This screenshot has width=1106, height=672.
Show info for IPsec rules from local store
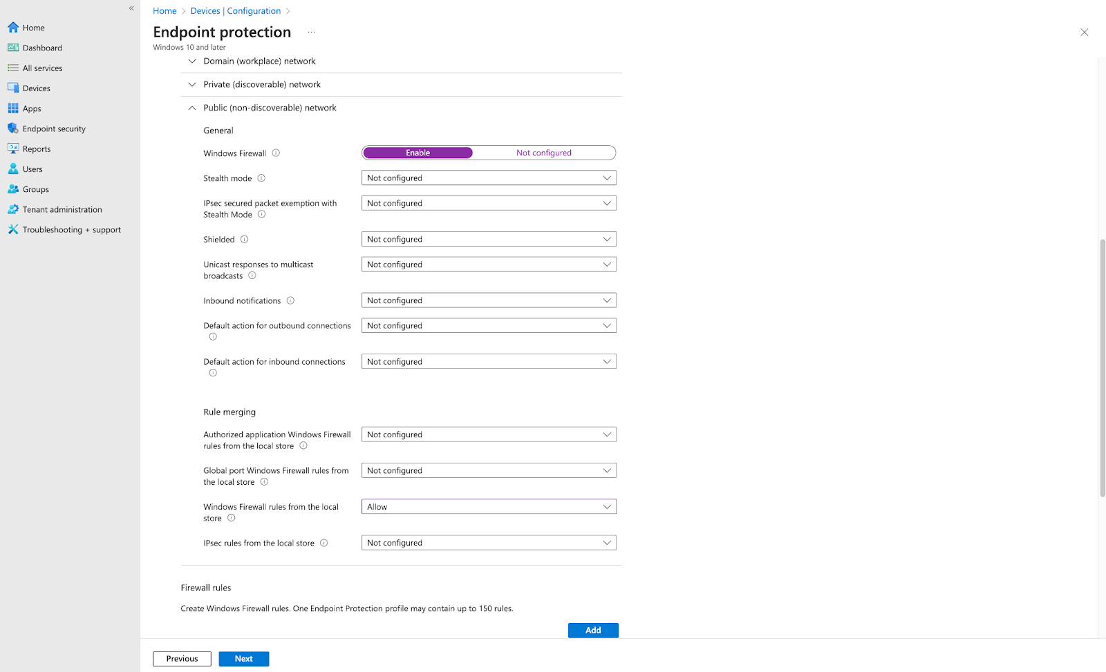coord(324,543)
